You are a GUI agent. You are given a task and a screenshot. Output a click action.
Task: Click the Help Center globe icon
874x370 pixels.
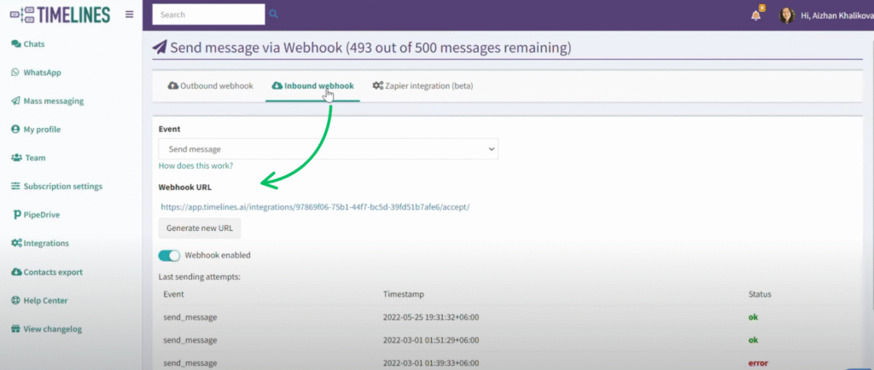pyautogui.click(x=15, y=300)
